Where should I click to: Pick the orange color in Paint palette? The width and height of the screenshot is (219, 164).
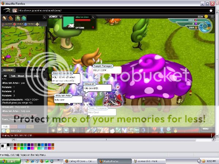click(x=53, y=148)
